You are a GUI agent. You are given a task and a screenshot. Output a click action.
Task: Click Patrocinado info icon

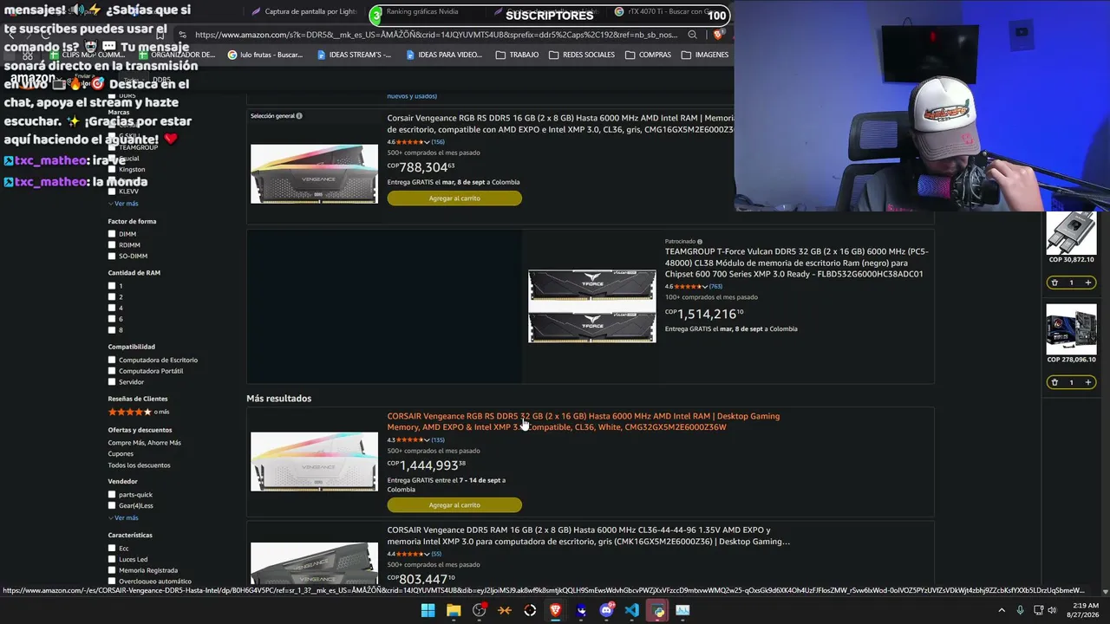coord(700,242)
